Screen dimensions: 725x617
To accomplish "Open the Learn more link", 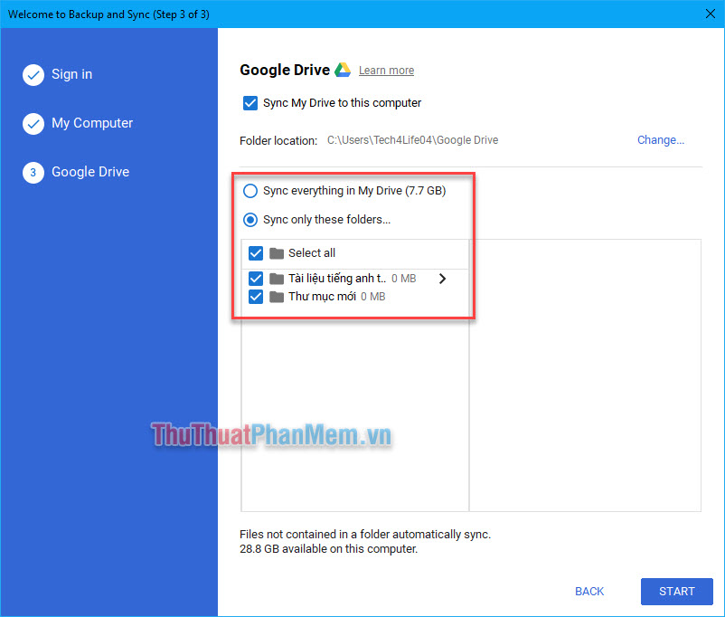I will point(386,70).
